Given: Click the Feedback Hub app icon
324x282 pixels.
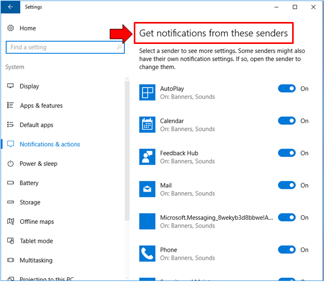Looking at the screenshot, I should click(x=148, y=157).
